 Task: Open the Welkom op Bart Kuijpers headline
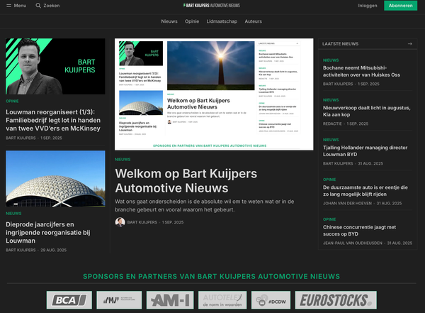coord(186,181)
